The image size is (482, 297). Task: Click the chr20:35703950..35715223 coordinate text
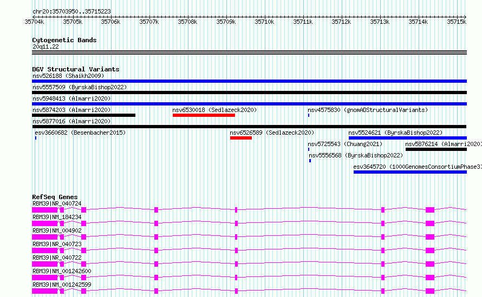pos(71,11)
